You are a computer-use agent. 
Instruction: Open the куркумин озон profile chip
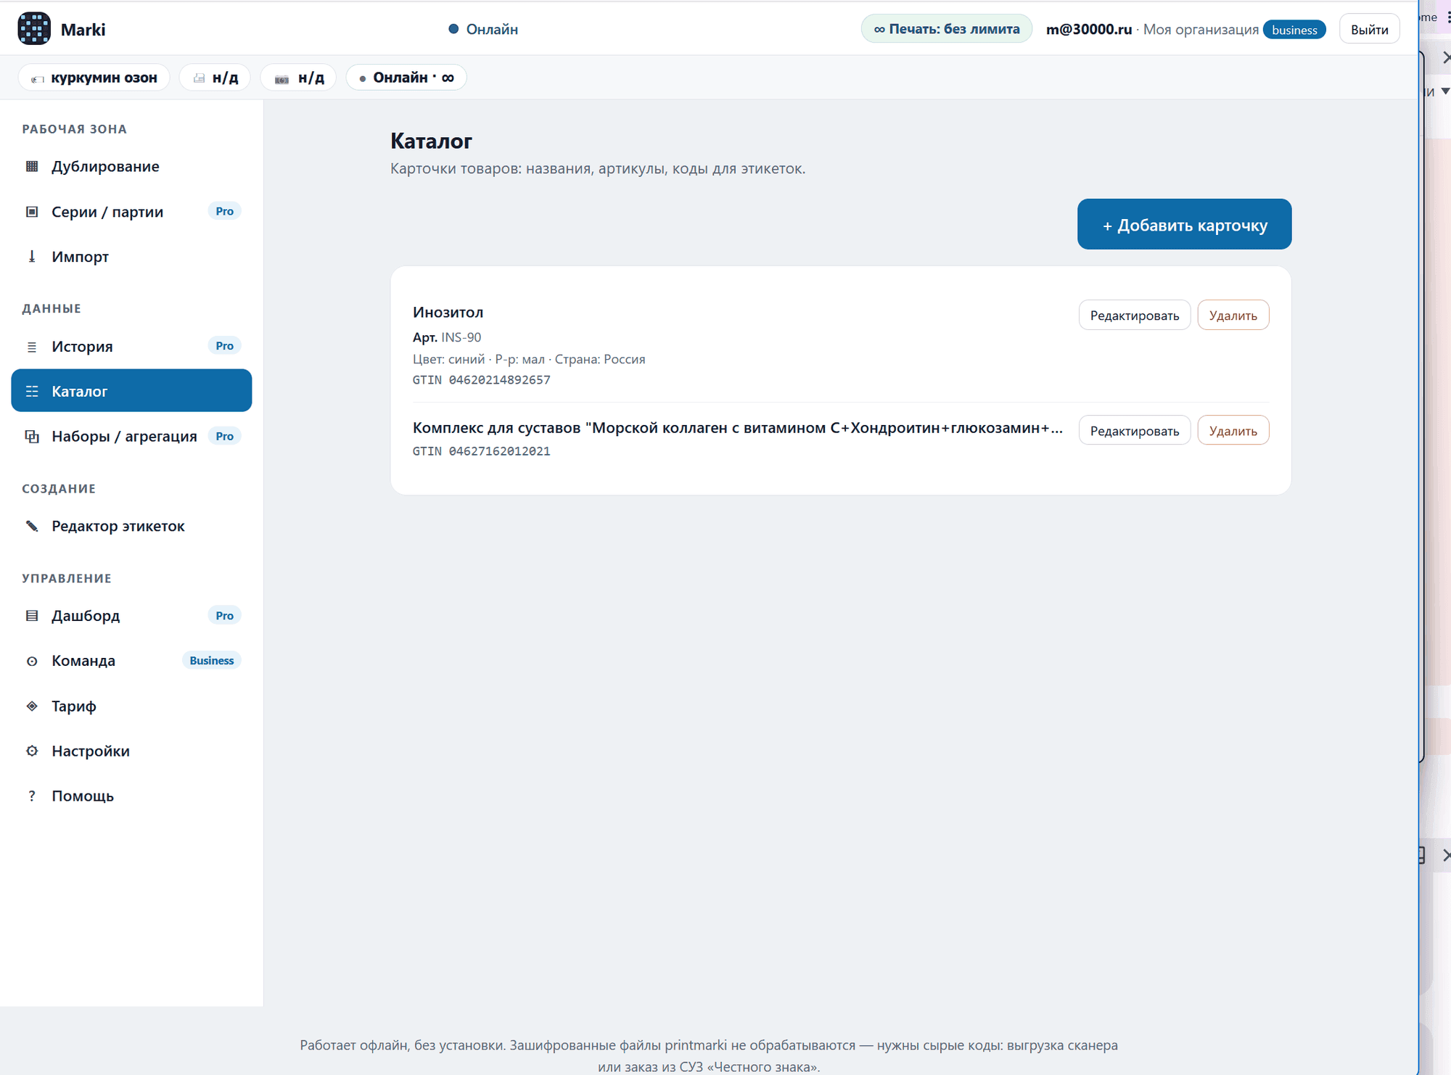tap(94, 78)
